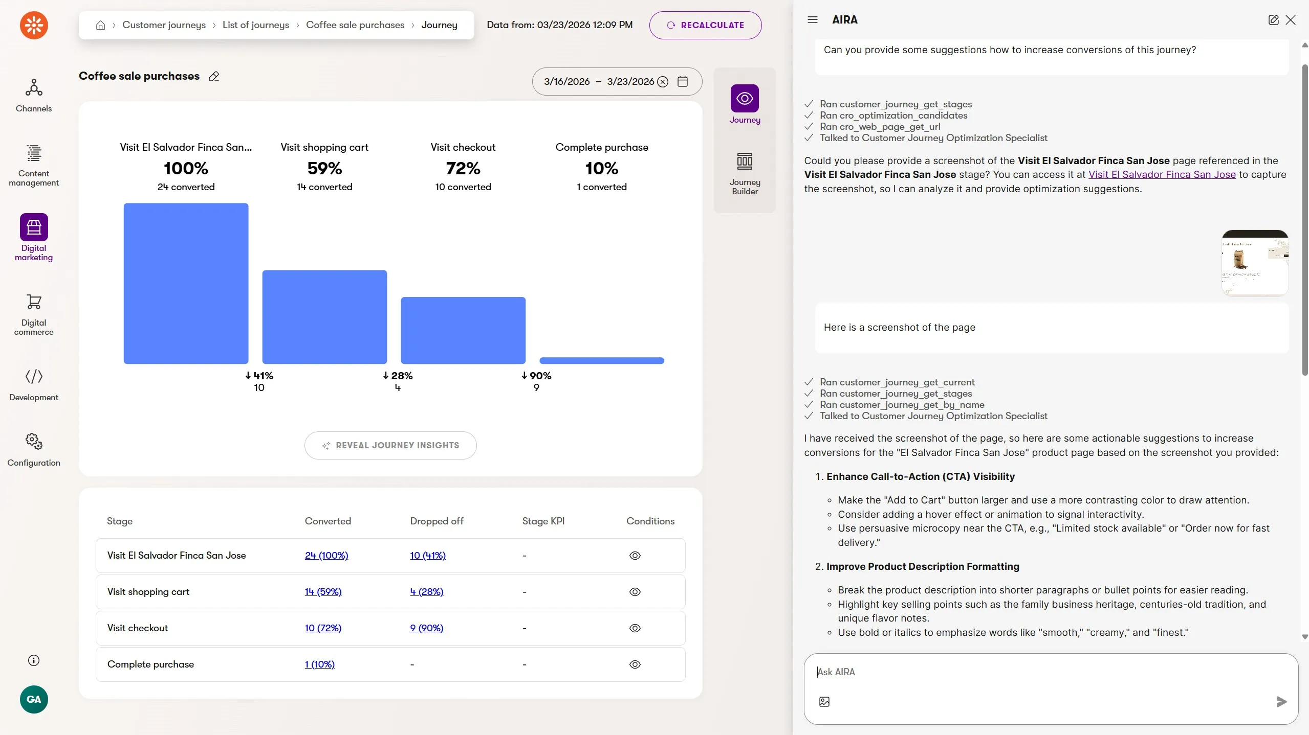This screenshot has width=1309, height=735.
Task: Open the attached page screenshot thumbnail
Action: click(1254, 262)
